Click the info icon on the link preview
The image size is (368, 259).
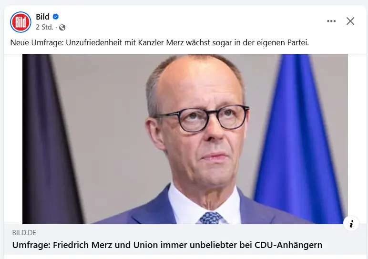(351, 224)
